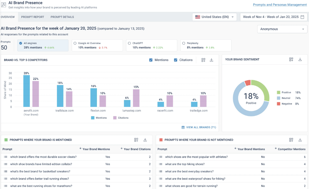Click list icon beside waterproof shoes for hiking prompt
309x189 pixels.
[x=160, y=179]
